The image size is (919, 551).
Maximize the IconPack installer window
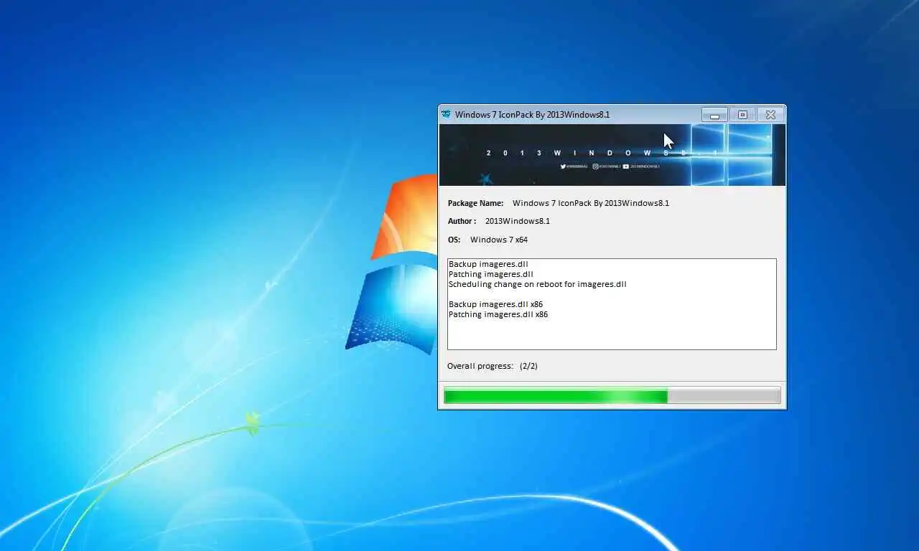742,115
